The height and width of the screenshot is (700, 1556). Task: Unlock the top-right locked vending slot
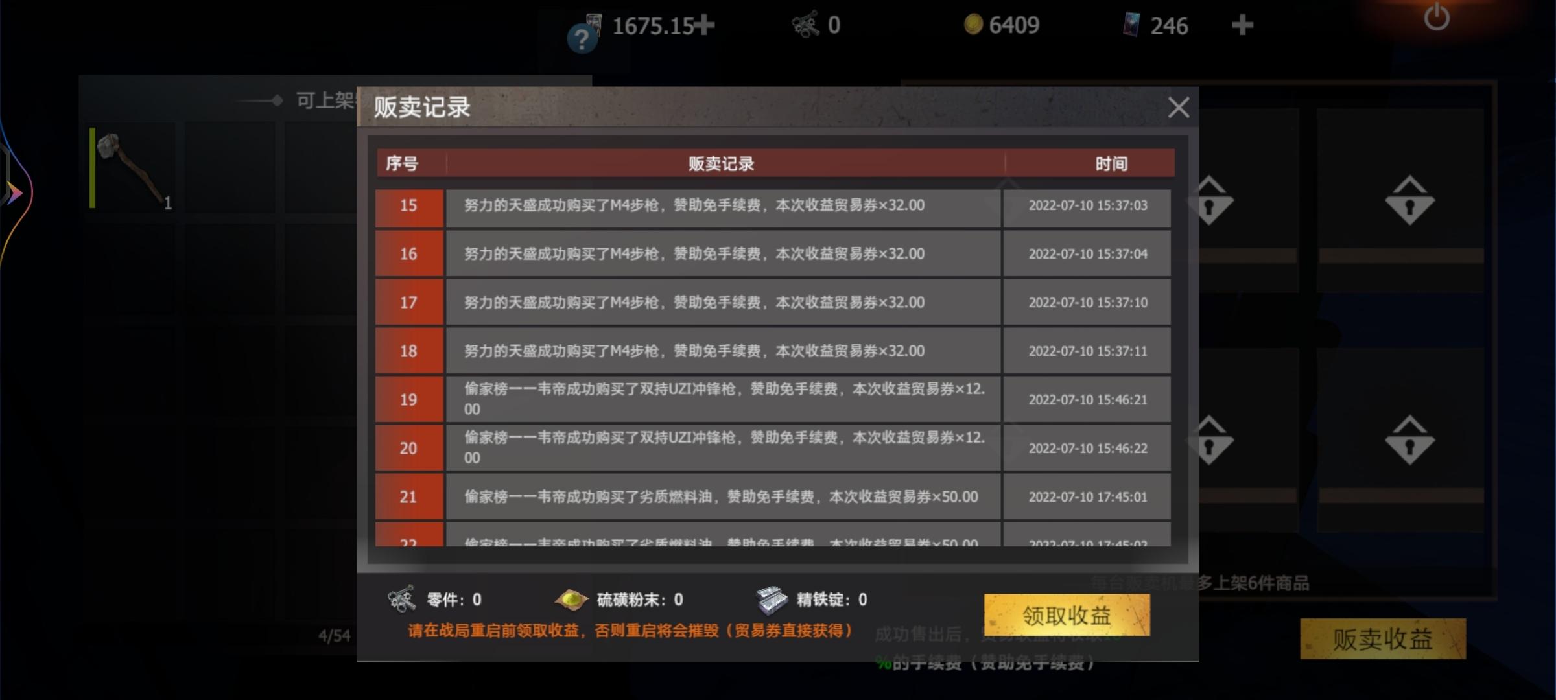1409,201
